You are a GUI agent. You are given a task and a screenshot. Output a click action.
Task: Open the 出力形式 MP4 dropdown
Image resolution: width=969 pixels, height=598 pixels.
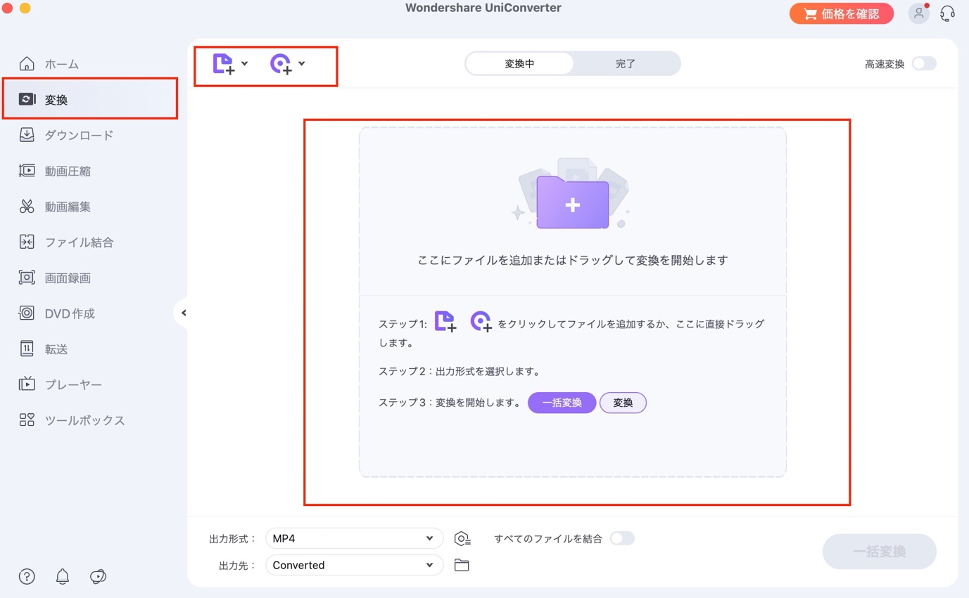point(354,538)
